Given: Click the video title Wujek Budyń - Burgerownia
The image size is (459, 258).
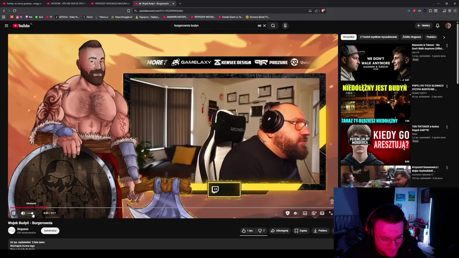Looking at the screenshot, I should click(30, 223).
